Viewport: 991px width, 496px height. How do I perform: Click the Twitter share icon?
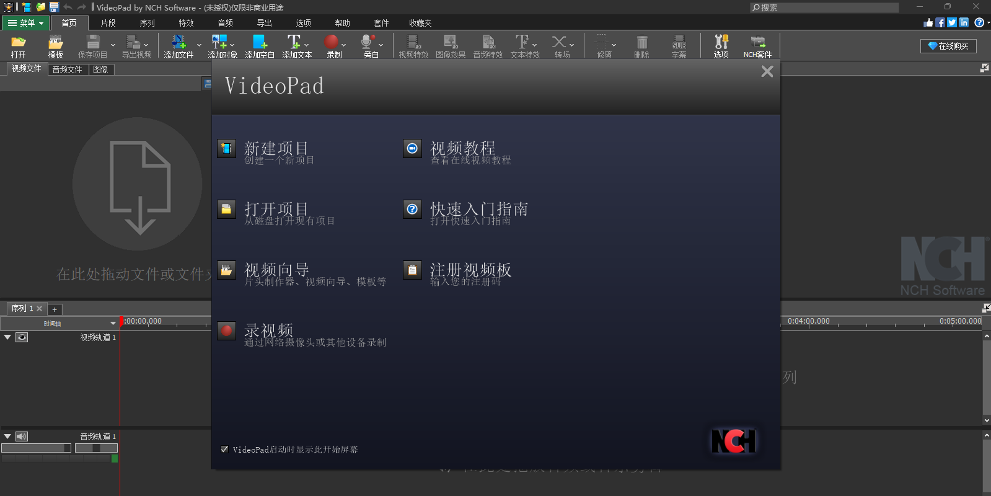[x=952, y=22]
